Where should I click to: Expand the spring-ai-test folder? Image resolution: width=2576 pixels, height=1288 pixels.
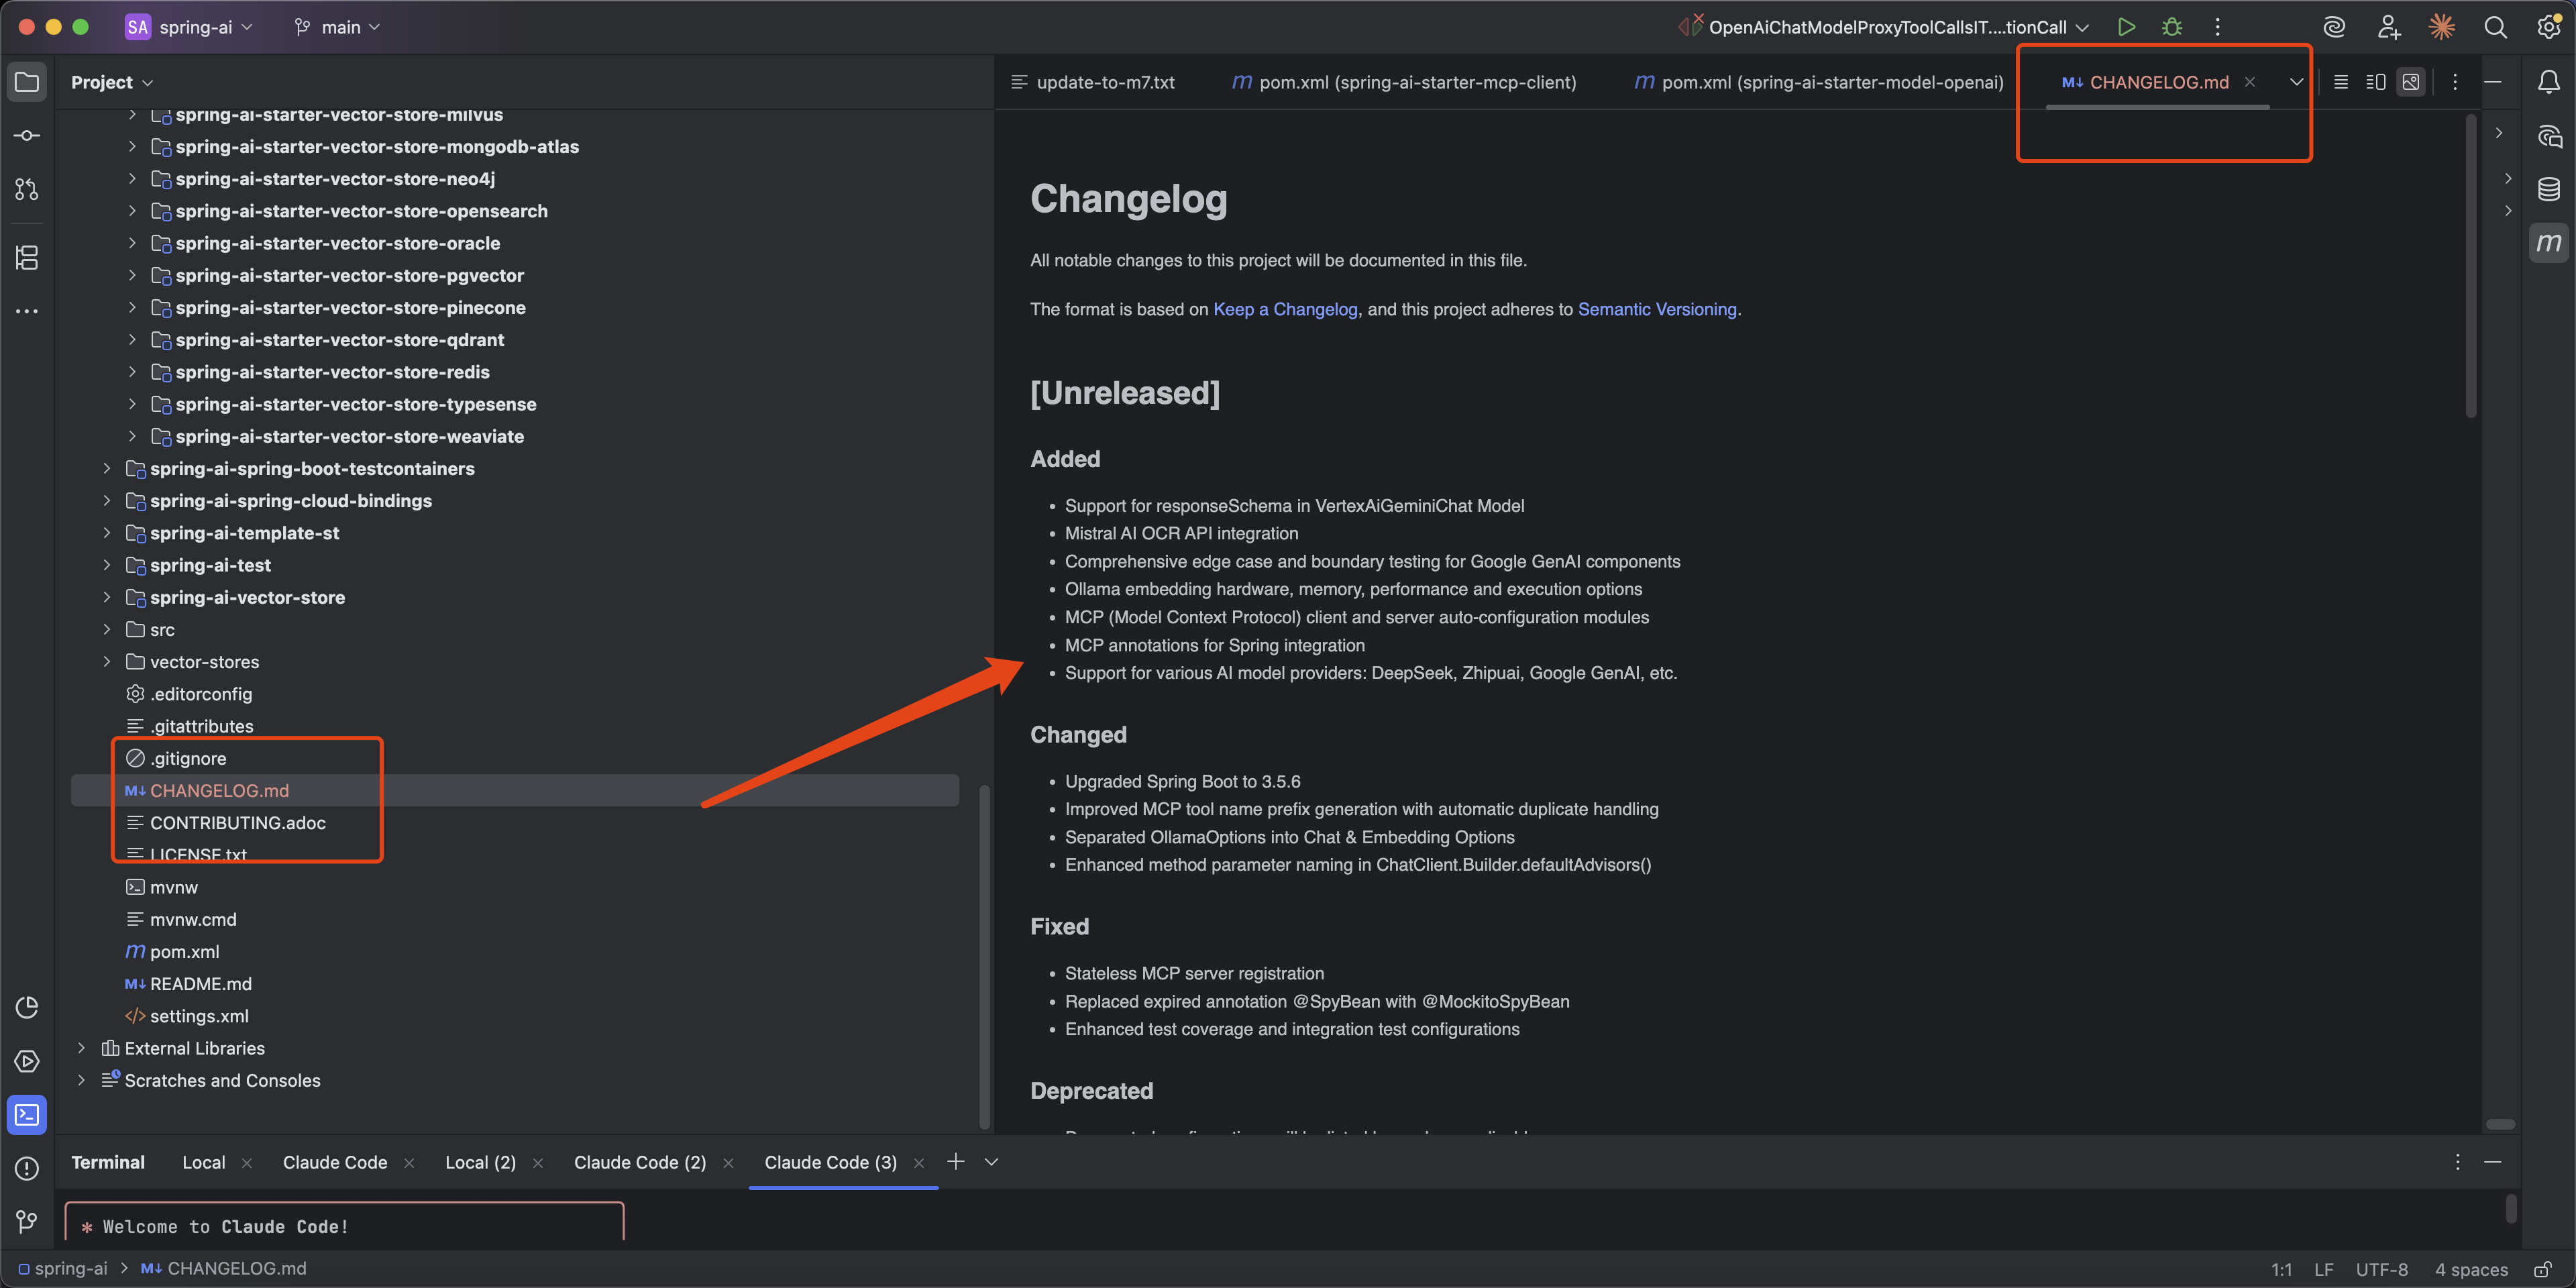[107, 565]
